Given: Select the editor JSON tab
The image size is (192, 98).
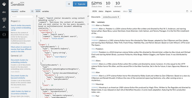Looking at the screenshot, I should (x=38, y=11).
